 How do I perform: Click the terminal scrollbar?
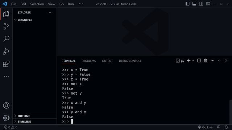click(231, 112)
